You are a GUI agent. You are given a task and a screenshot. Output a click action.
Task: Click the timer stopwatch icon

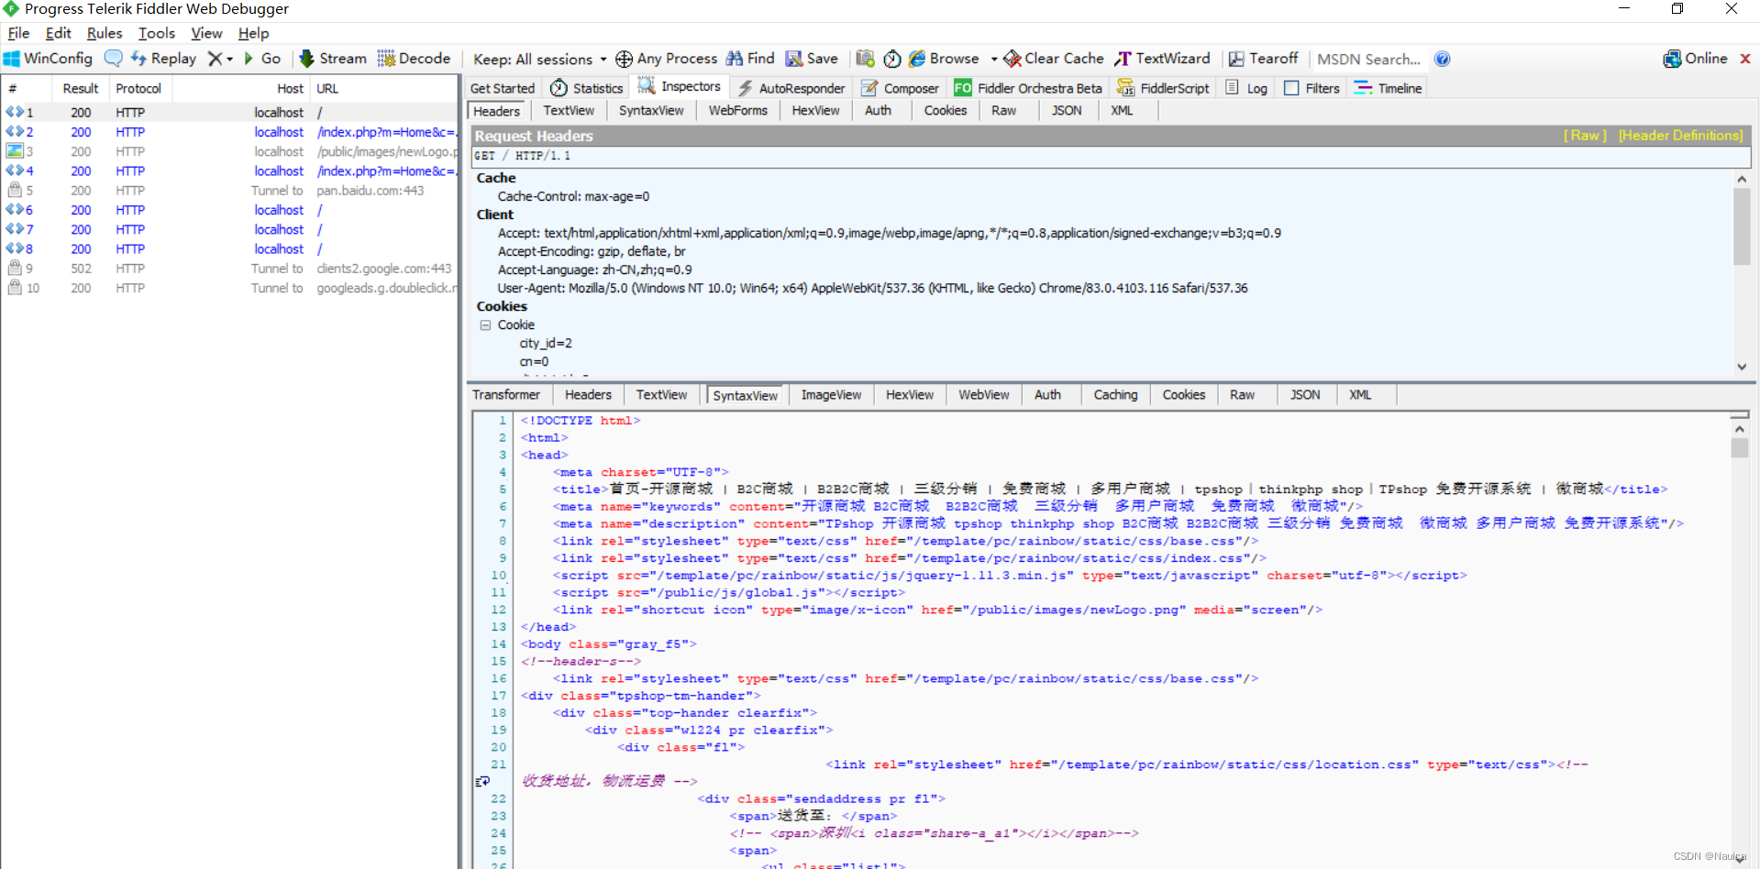pos(892,59)
